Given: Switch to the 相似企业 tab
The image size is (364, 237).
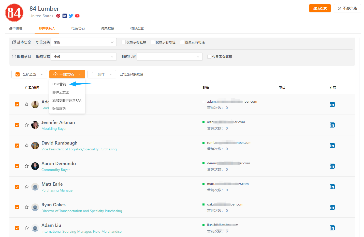Looking at the screenshot, I should pos(137,28).
